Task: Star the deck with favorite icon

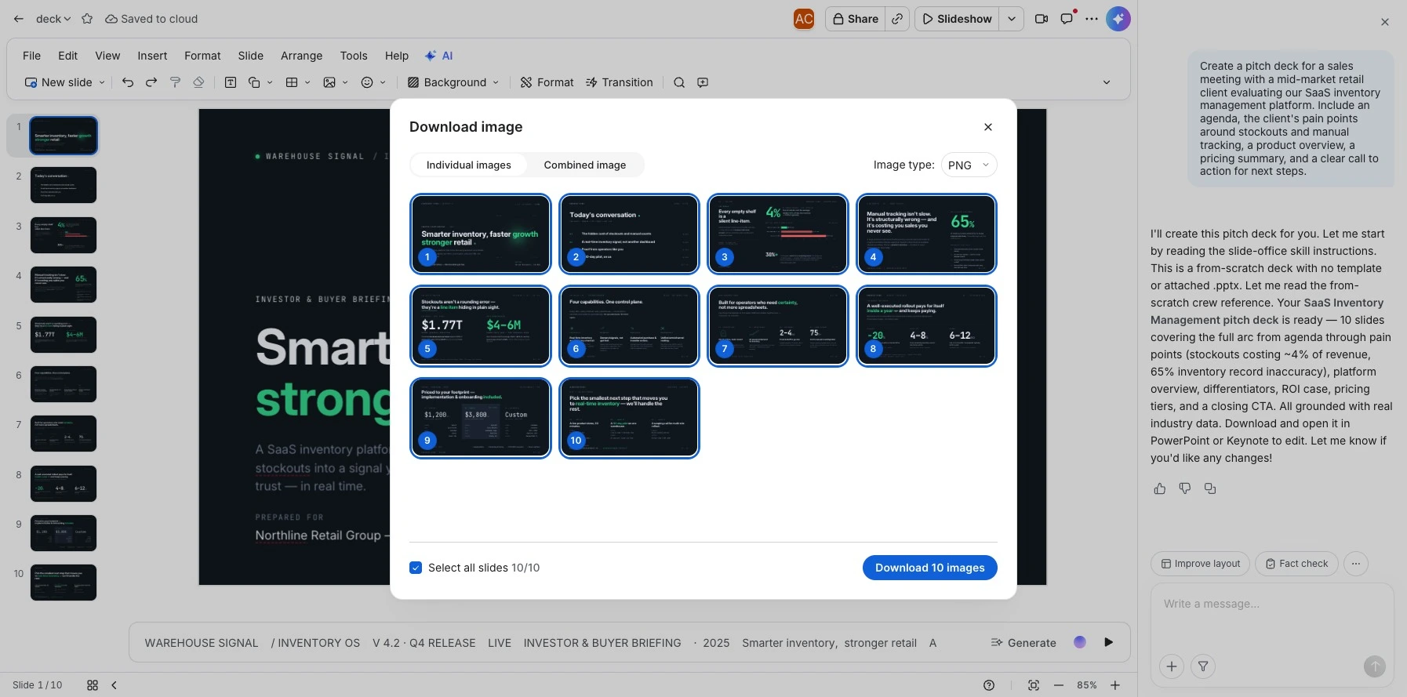Action: [87, 19]
